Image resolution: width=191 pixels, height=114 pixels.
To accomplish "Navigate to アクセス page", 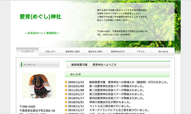I will pyautogui.click(x=140, y=51).
